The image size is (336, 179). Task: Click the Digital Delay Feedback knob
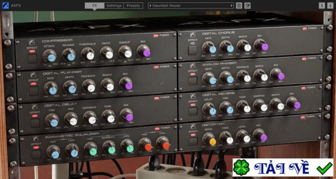[x=90, y=118]
